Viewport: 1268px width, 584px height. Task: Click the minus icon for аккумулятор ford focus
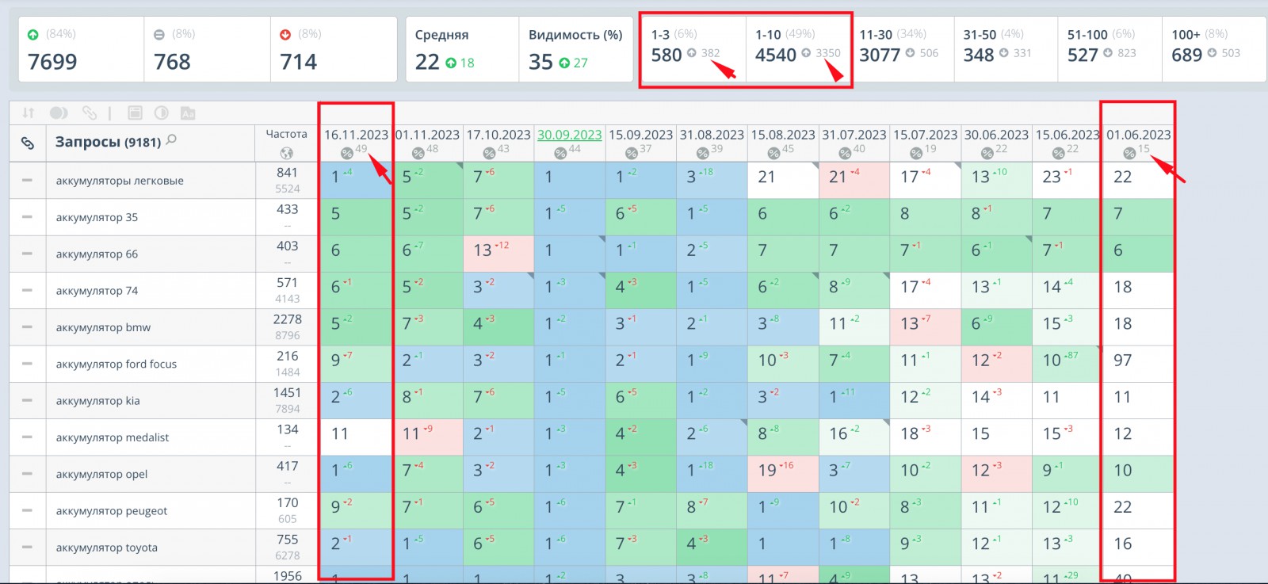point(28,364)
